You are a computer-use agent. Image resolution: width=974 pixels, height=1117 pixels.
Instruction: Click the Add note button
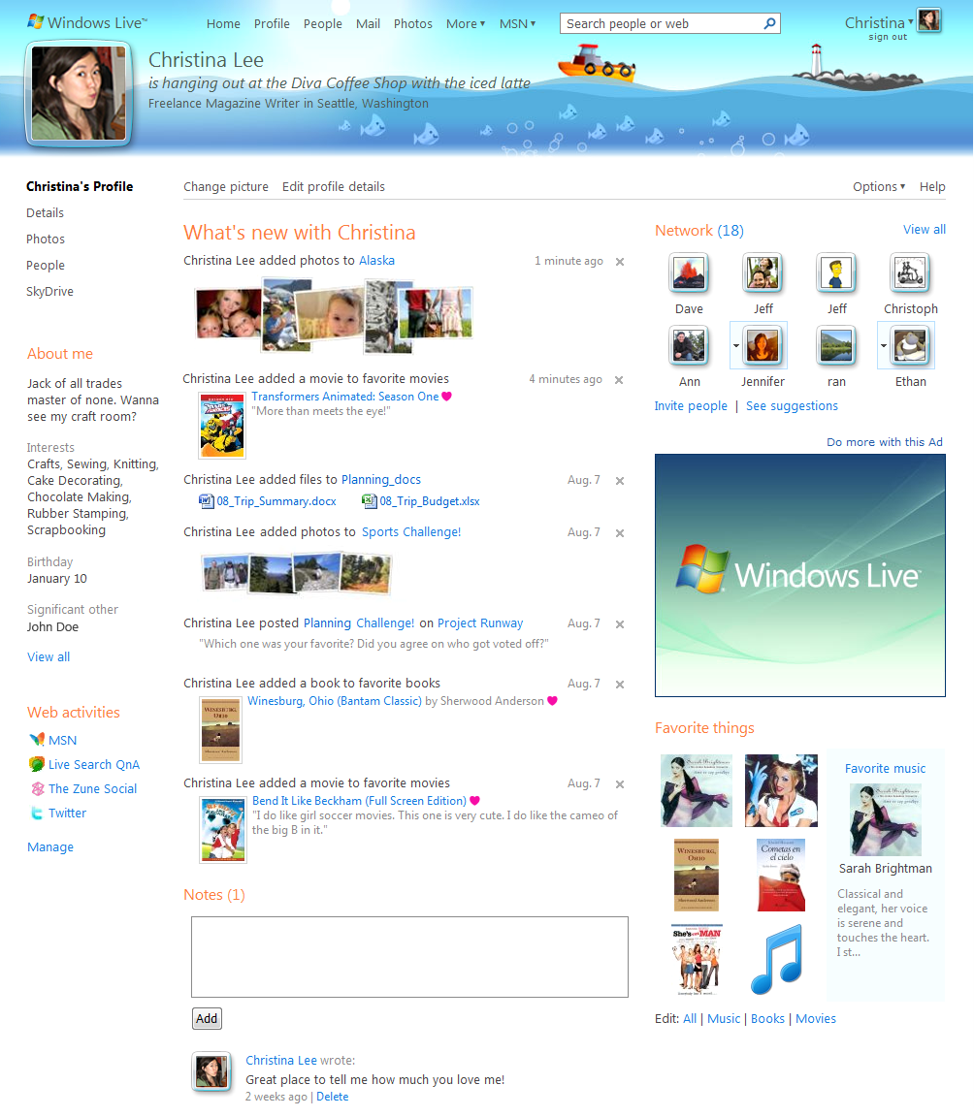pos(207,1019)
